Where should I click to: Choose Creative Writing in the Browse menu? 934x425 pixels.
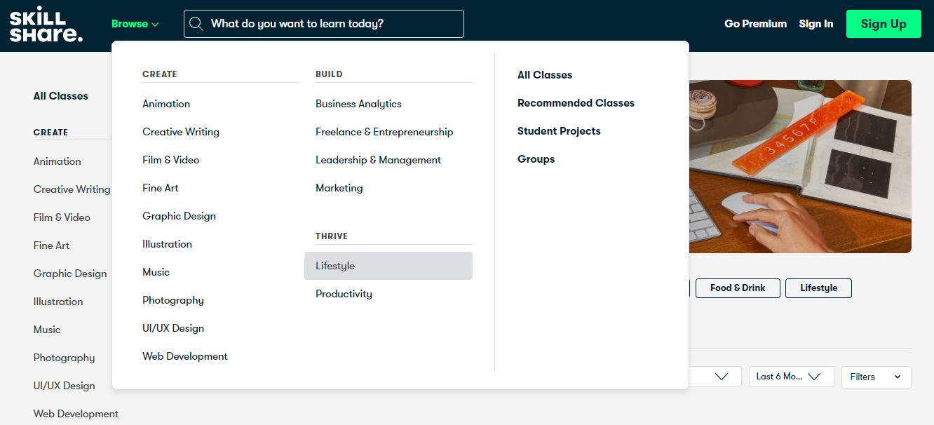click(181, 132)
